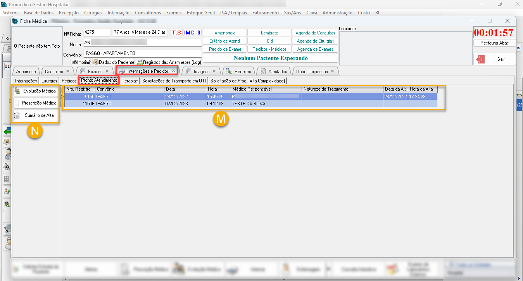Select the Terapias sub-tab
The image size is (523, 281).
coord(129,81)
